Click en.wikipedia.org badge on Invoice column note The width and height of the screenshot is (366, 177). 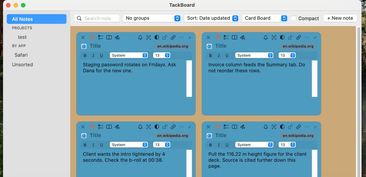tap(298, 46)
